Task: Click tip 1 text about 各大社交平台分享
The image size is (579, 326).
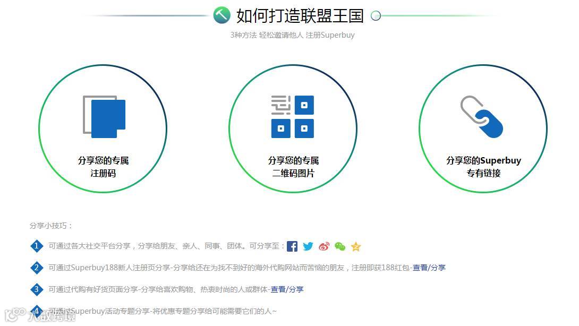Action: 167,246
